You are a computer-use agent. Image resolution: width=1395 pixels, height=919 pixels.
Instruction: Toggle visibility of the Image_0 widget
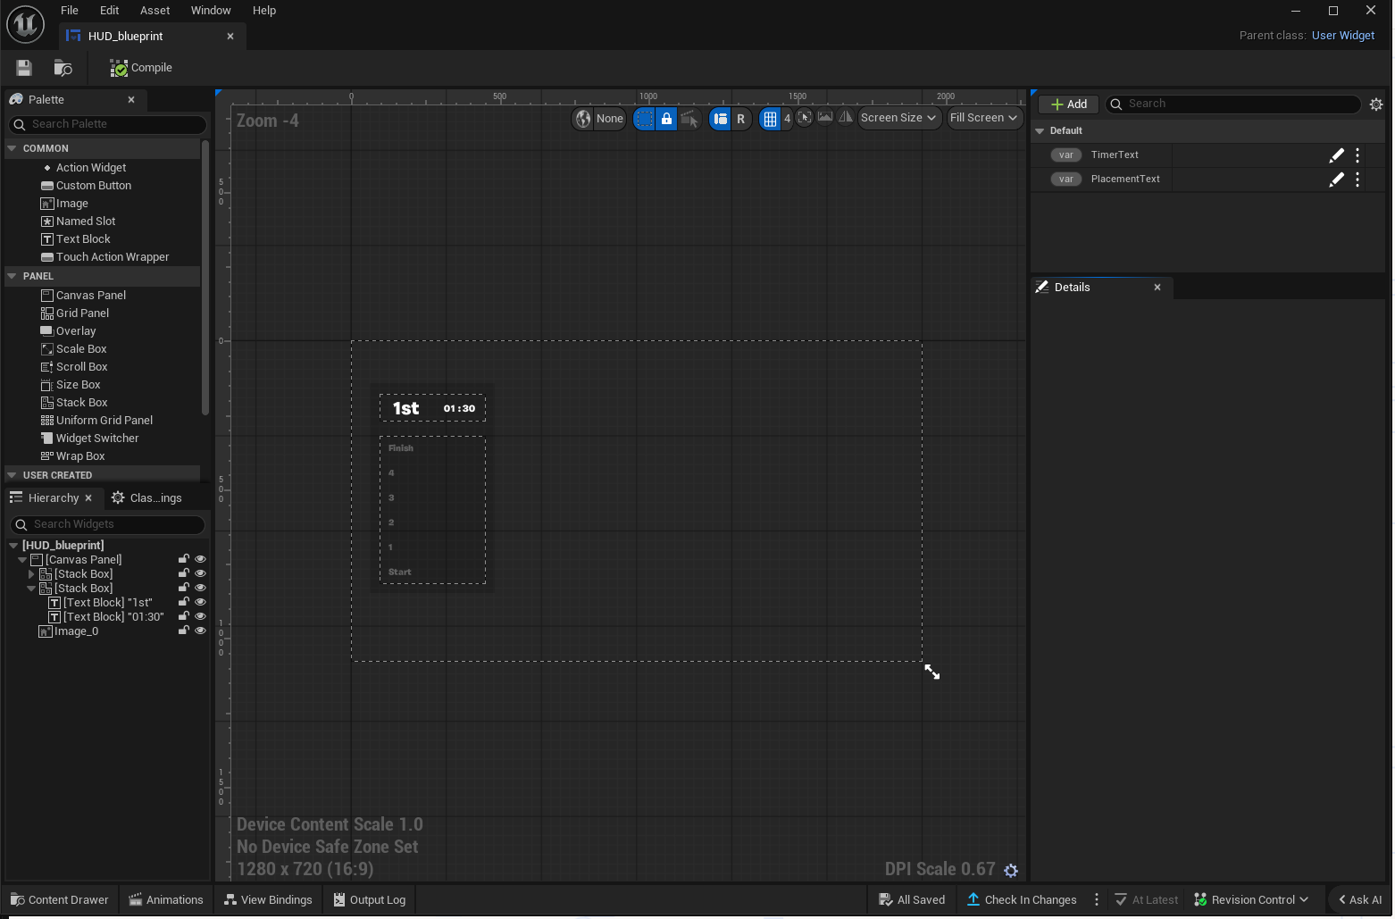200,630
